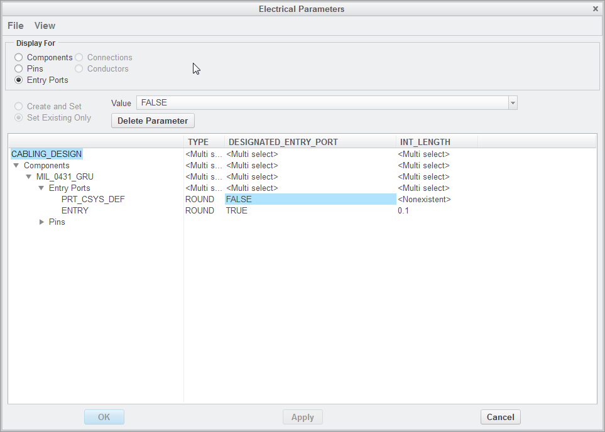Select the CABLING_DESIGN root item
Image resolution: width=605 pixels, height=432 pixels.
pos(46,154)
